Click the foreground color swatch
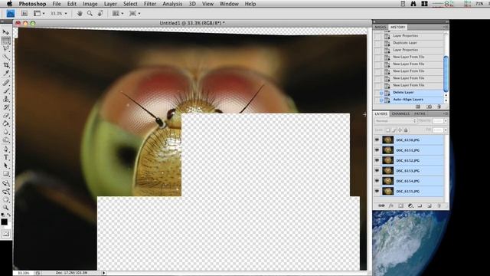 (x=4, y=222)
